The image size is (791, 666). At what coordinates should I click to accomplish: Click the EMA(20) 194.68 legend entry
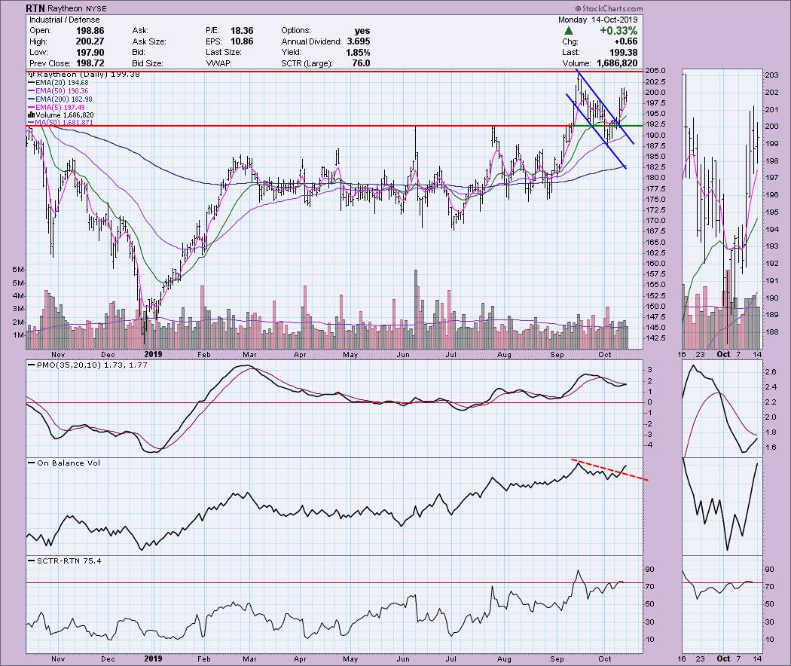pyautogui.click(x=59, y=83)
